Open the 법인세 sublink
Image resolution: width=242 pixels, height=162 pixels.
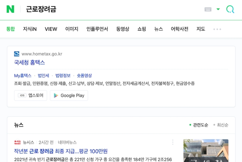[x=43, y=75]
